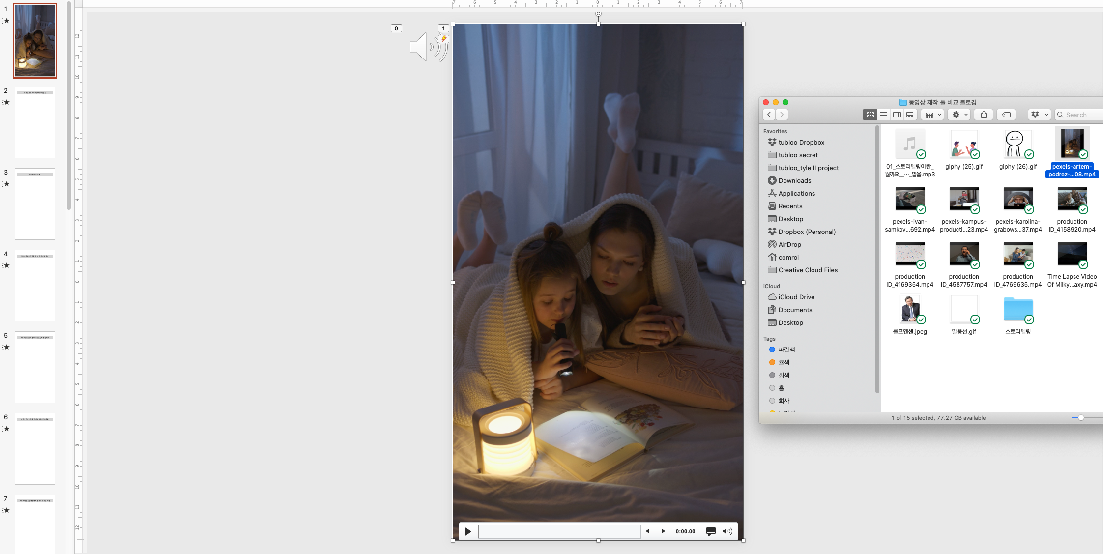Expand the Tags section in sidebar
Screen dimensions: 1103x554
[770, 339]
